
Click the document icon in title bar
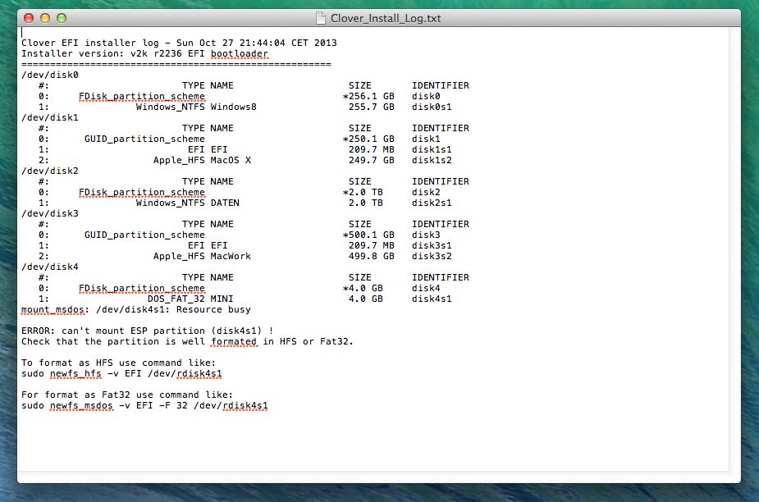click(x=321, y=18)
